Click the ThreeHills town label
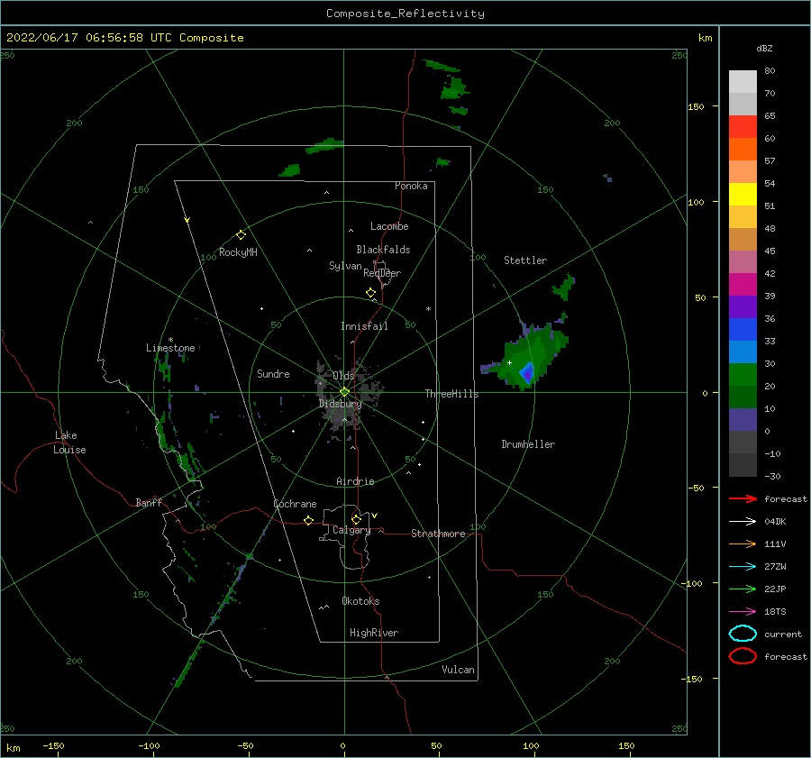Viewport: 811px width, 758px height. pos(452,394)
